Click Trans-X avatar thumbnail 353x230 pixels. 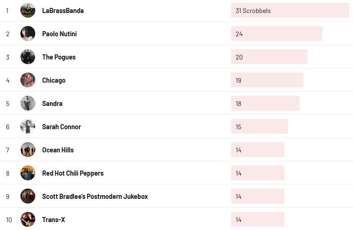28,219
